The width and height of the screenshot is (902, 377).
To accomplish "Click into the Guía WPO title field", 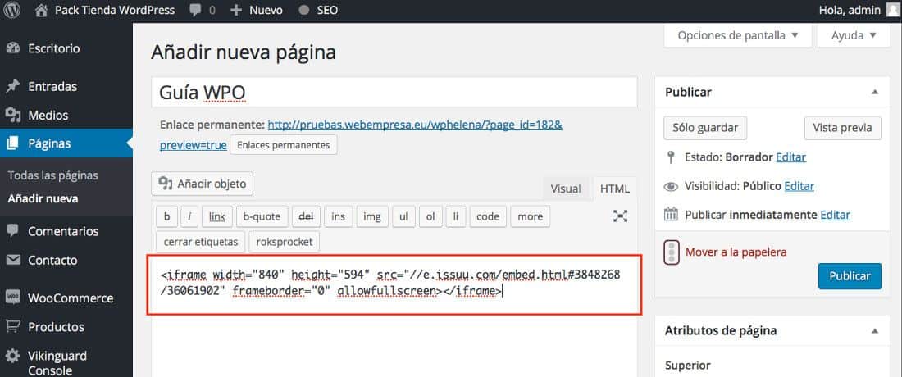I will (394, 93).
